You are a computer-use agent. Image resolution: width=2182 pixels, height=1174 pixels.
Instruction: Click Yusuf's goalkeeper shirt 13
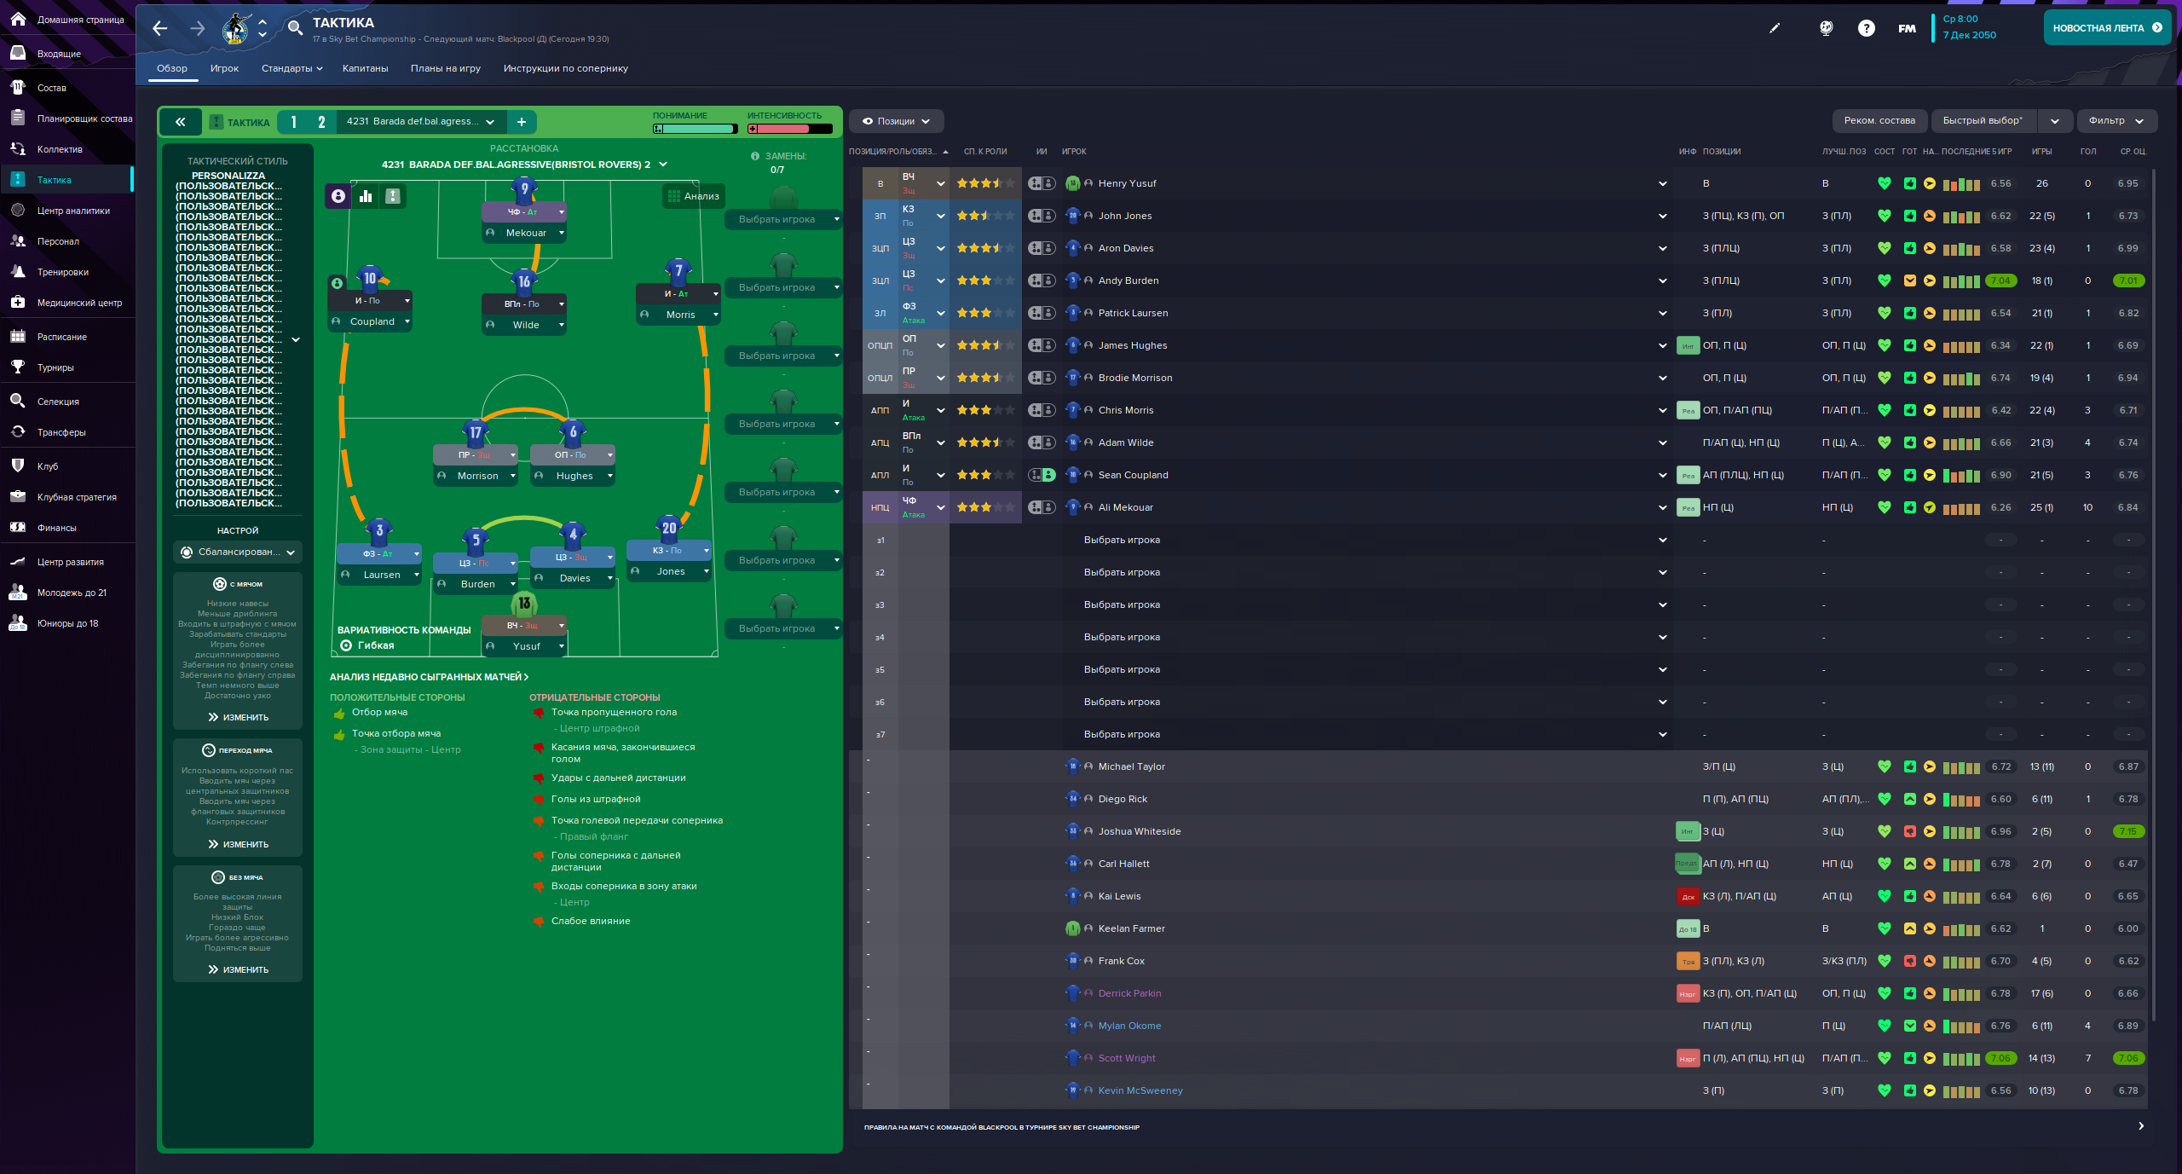click(x=524, y=603)
